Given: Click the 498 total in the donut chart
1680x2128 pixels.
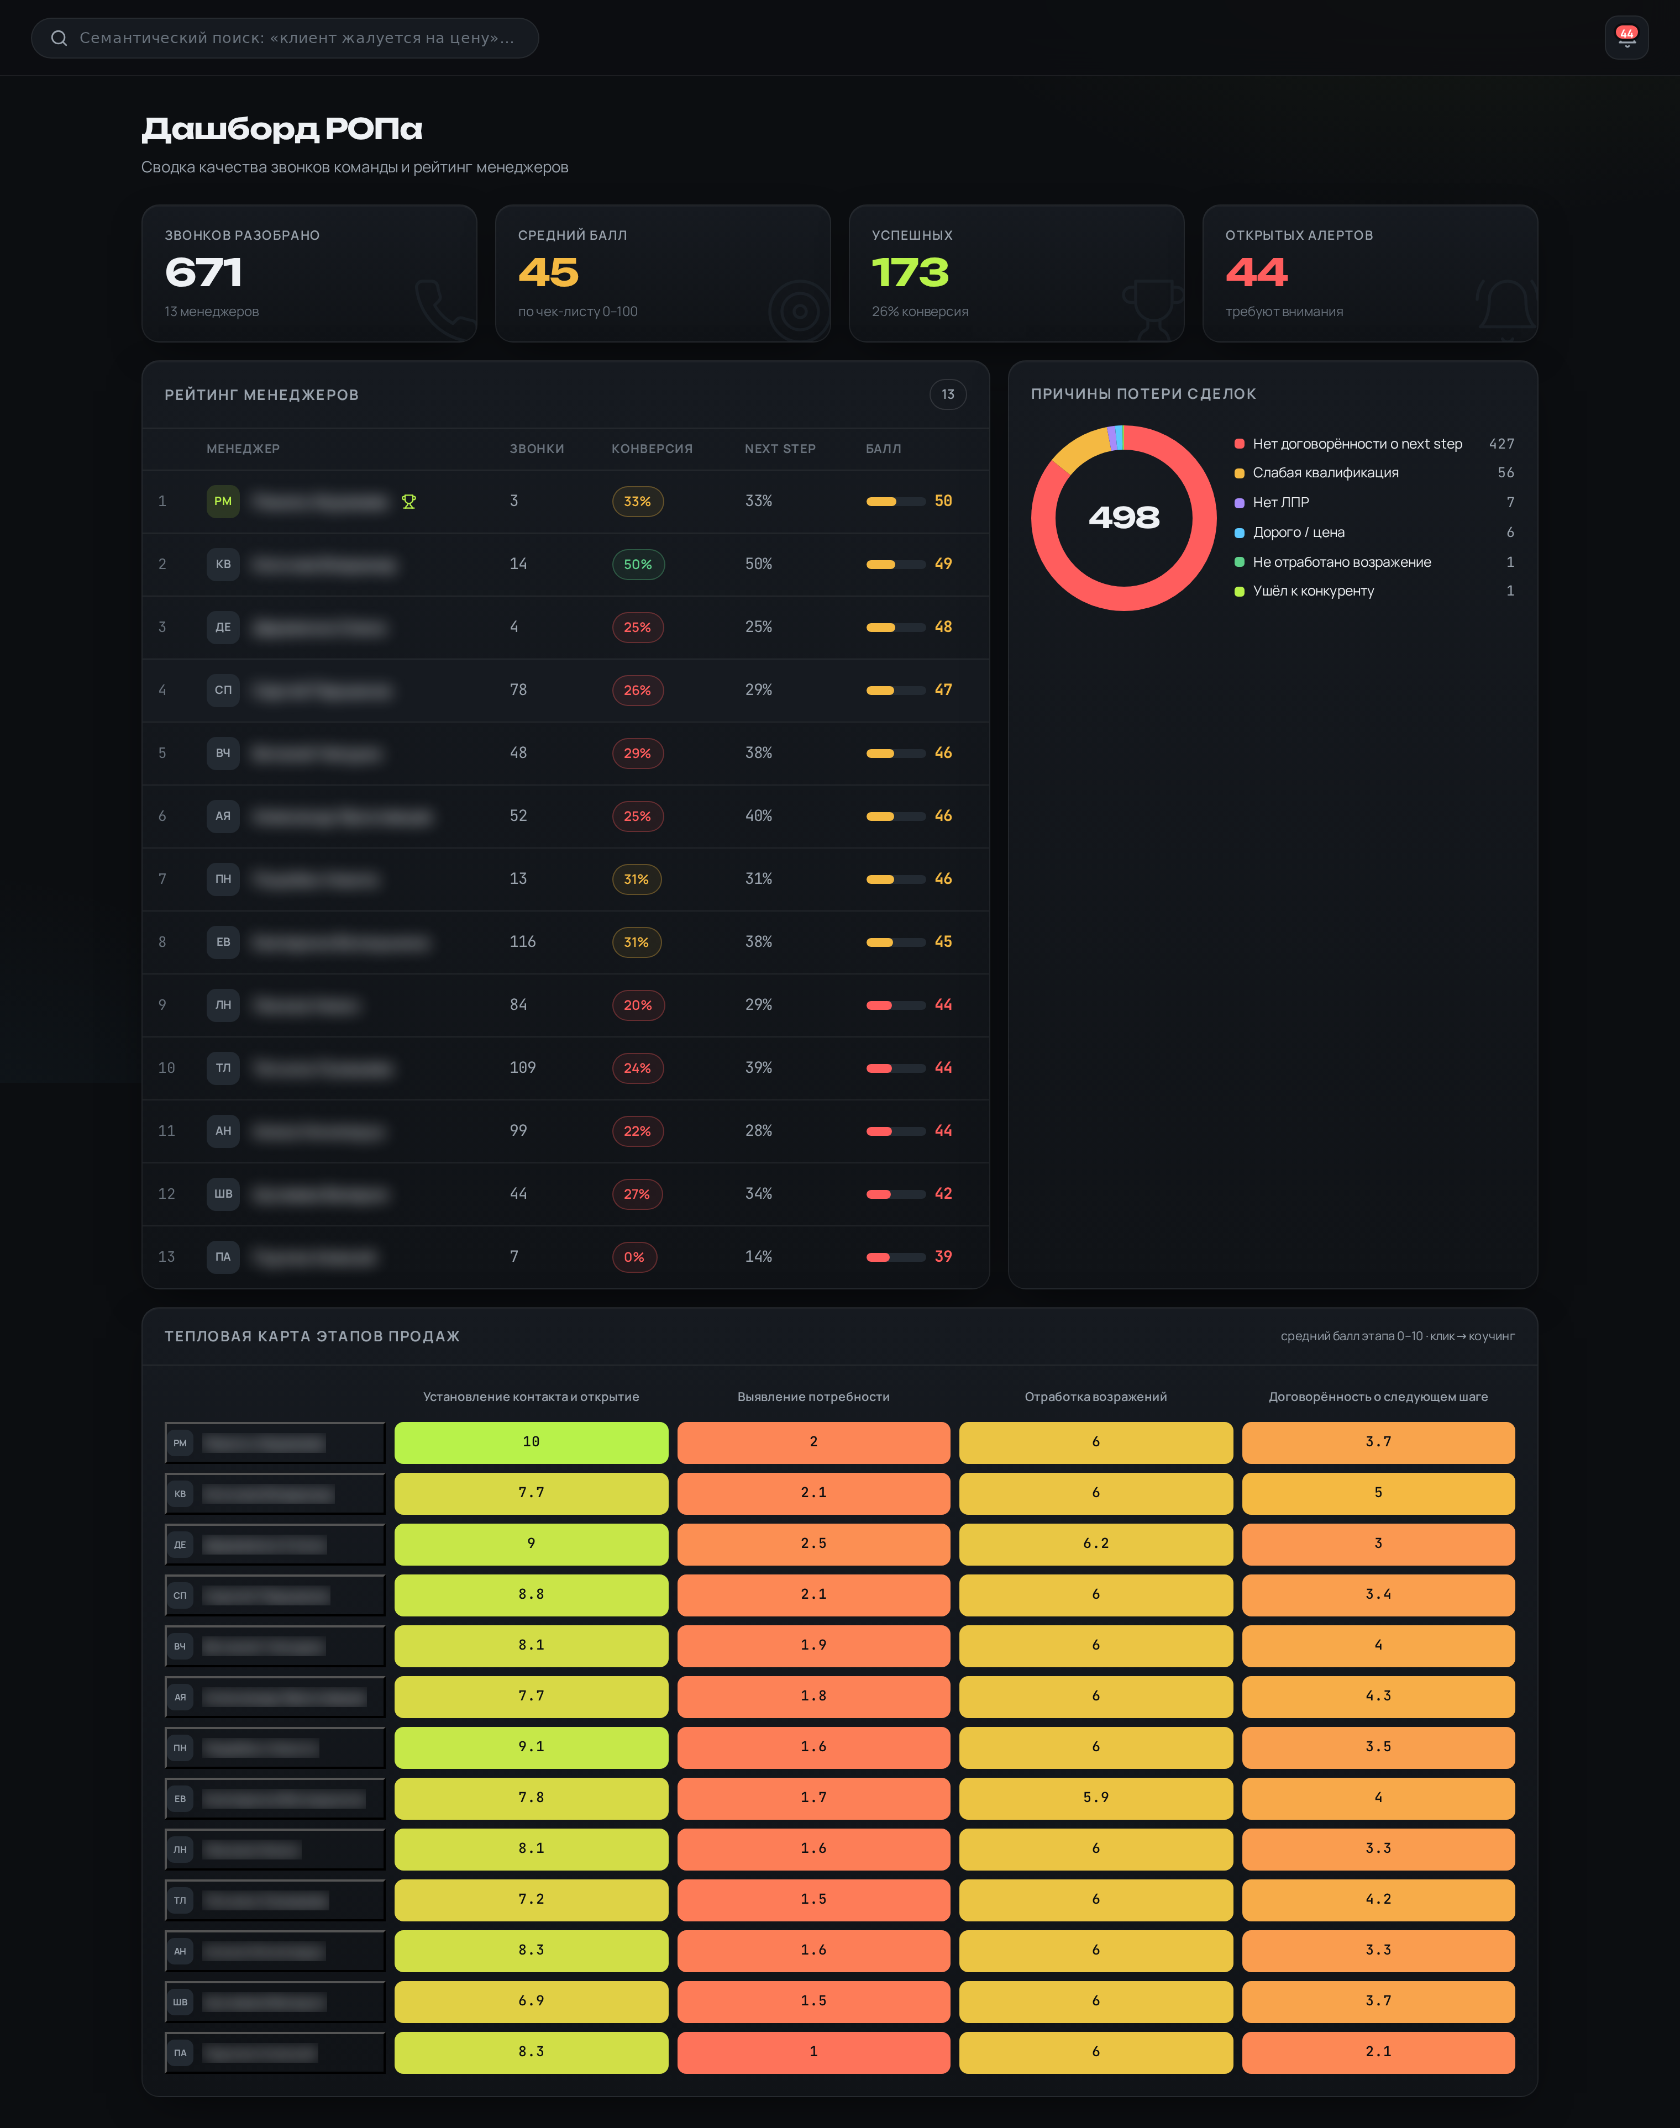Looking at the screenshot, I should pos(1123,517).
